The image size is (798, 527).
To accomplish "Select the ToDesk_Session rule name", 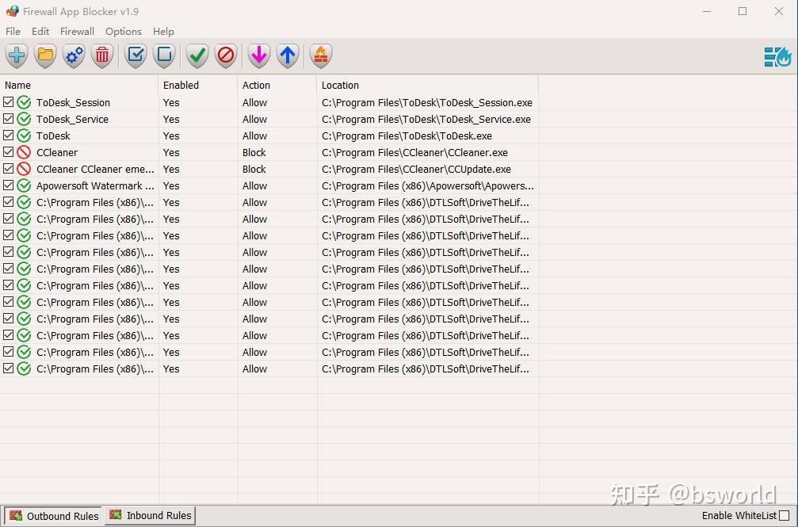I will point(73,102).
